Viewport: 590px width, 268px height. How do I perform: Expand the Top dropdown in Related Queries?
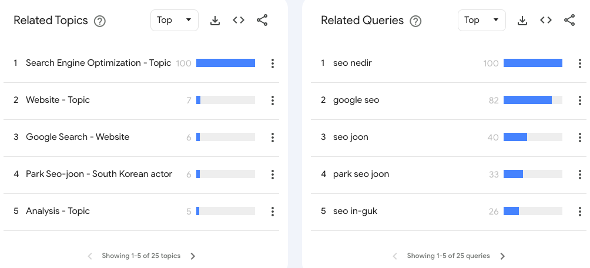pos(482,21)
